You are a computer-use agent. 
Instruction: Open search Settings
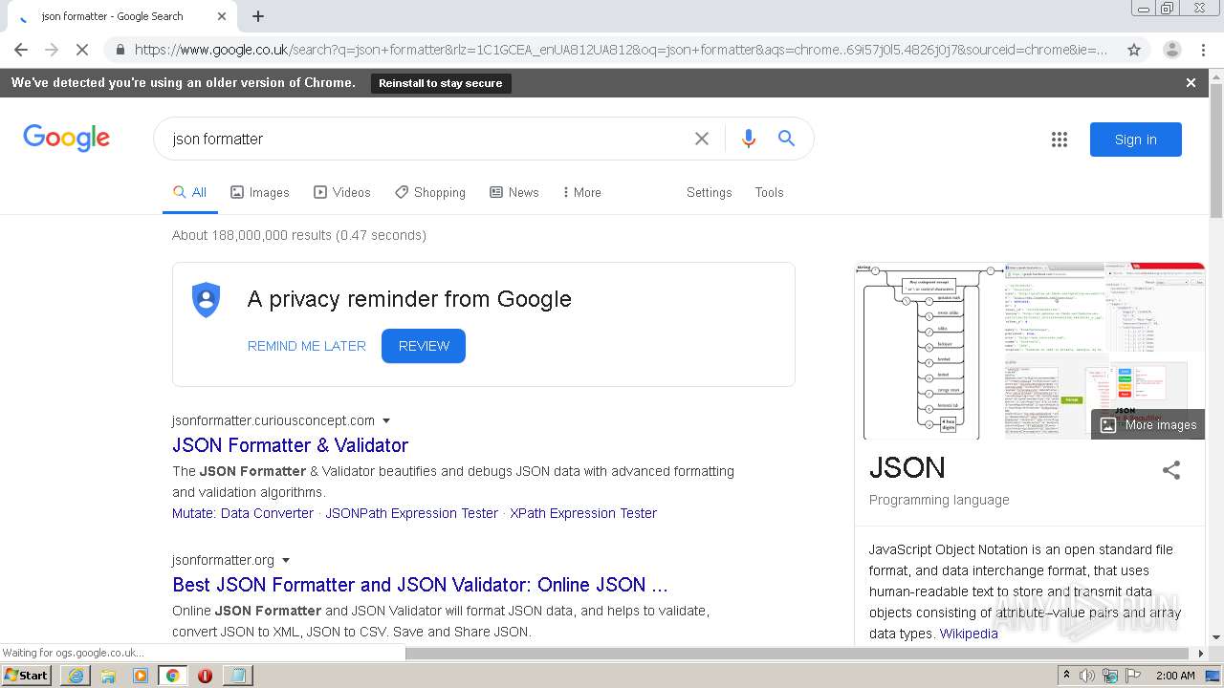click(x=709, y=192)
